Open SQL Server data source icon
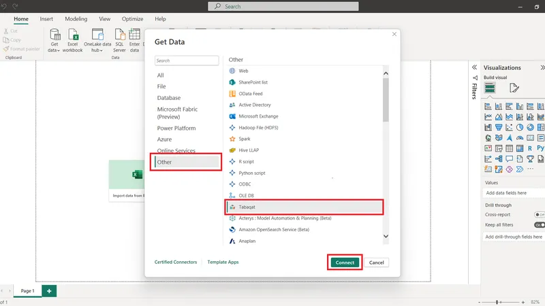Screen dimensions: 545x306 tap(119, 36)
